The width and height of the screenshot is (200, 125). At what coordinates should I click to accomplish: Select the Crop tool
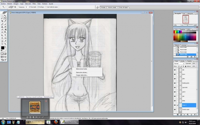(x=2, y=21)
